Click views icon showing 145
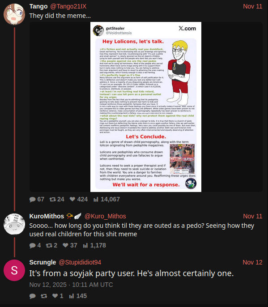This screenshot has width=268, height=307. (72, 296)
